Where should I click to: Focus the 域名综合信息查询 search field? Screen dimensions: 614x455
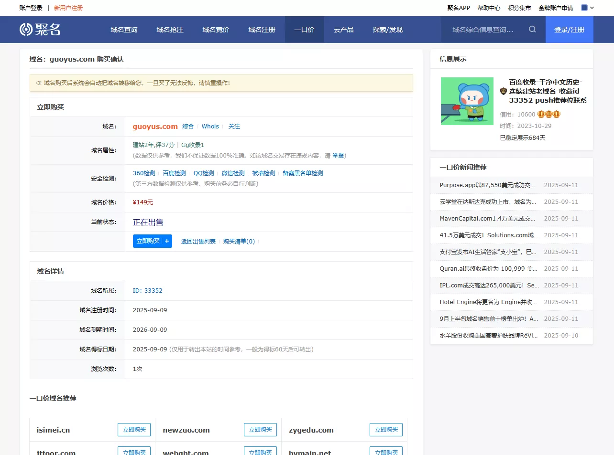(483, 30)
